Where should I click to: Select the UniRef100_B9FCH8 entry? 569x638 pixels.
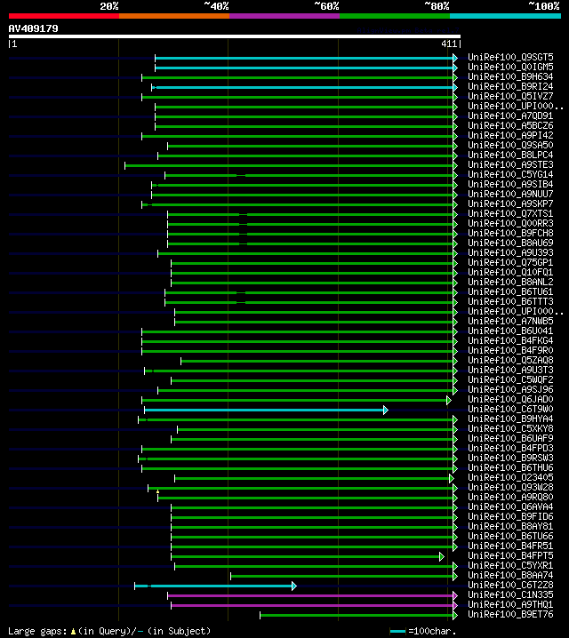[510, 233]
